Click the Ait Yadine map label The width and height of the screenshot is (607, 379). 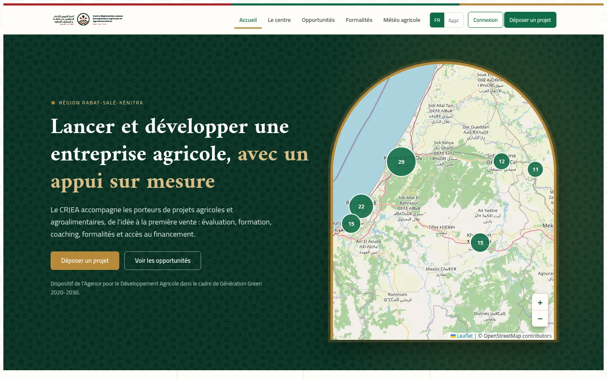(488, 216)
